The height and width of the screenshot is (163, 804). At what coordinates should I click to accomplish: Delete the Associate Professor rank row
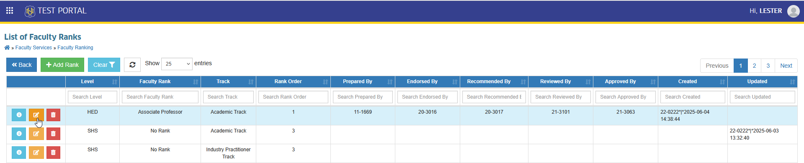[53, 115]
